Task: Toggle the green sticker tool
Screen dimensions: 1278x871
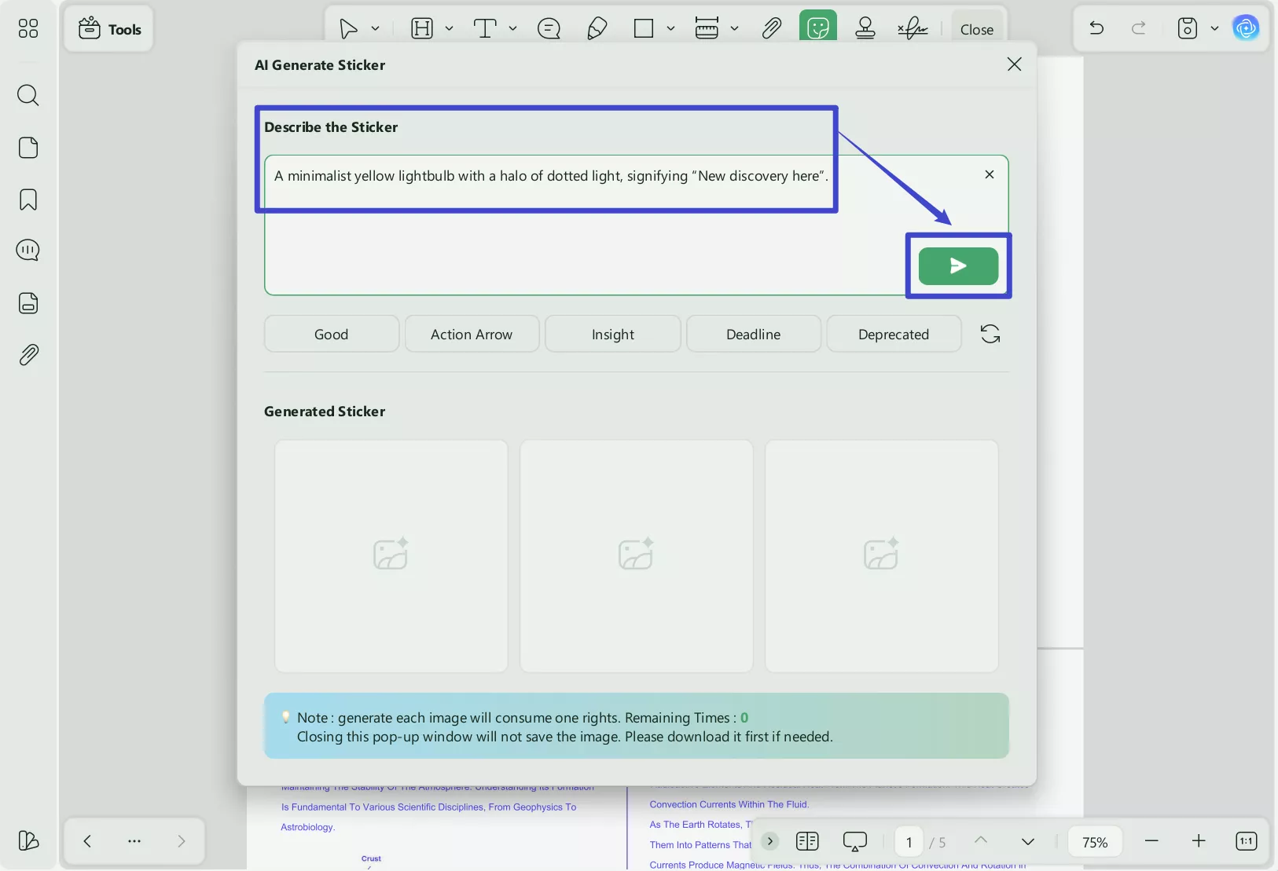Action: click(x=818, y=27)
